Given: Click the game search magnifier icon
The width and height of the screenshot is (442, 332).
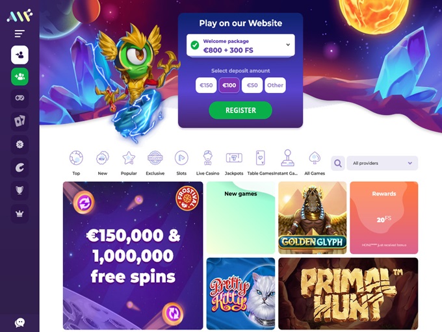Looking at the screenshot, I should pos(338,163).
